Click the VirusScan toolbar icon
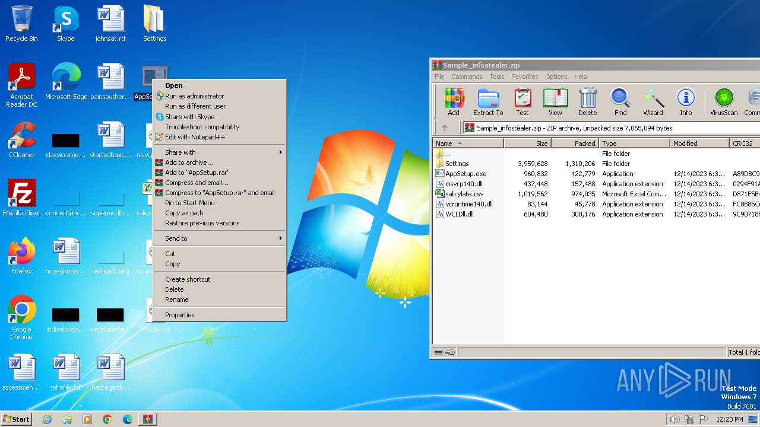The width and height of the screenshot is (760, 427). (x=724, y=102)
